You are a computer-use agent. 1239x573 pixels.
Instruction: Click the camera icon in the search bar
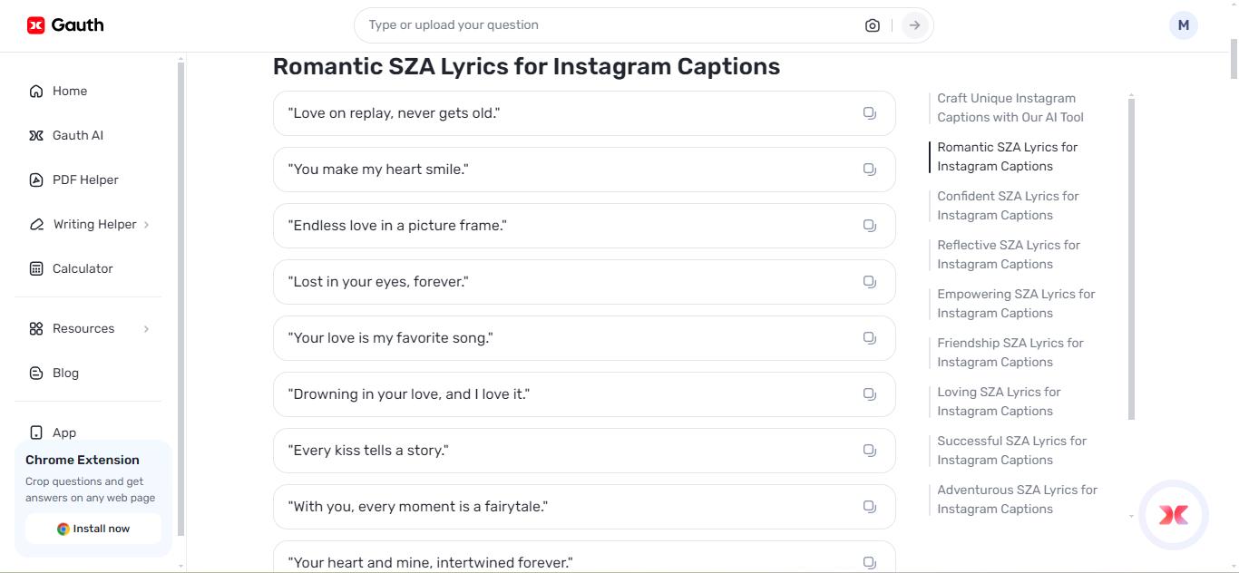click(x=872, y=24)
